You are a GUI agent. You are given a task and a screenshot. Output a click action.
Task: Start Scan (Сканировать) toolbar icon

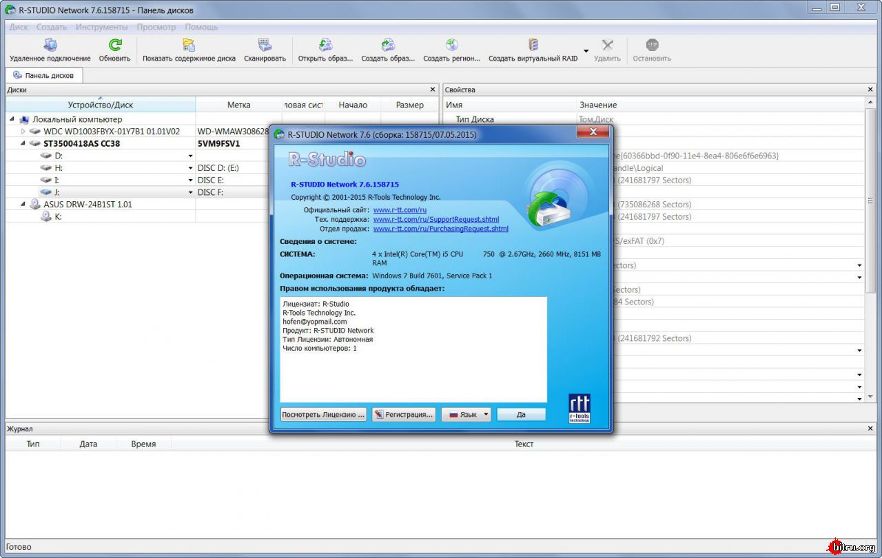pos(265,45)
